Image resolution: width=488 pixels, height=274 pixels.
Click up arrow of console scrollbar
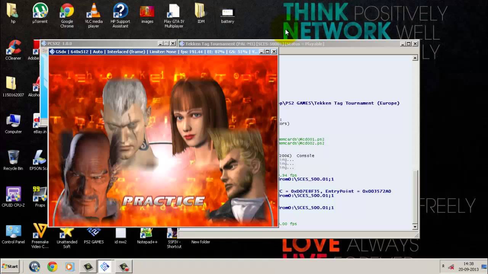pos(415,58)
